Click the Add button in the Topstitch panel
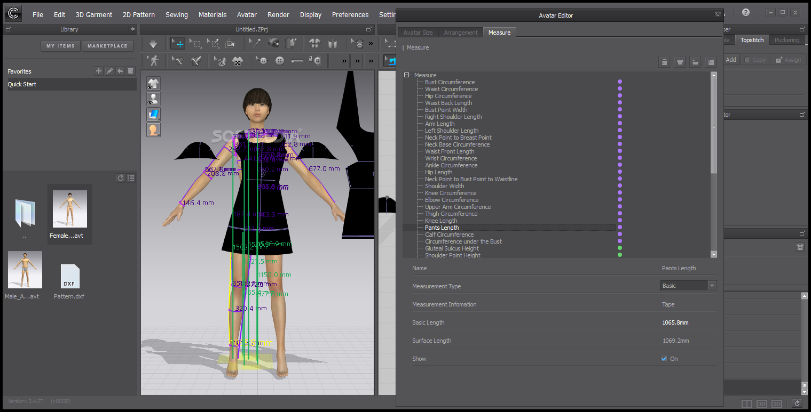 [730, 60]
